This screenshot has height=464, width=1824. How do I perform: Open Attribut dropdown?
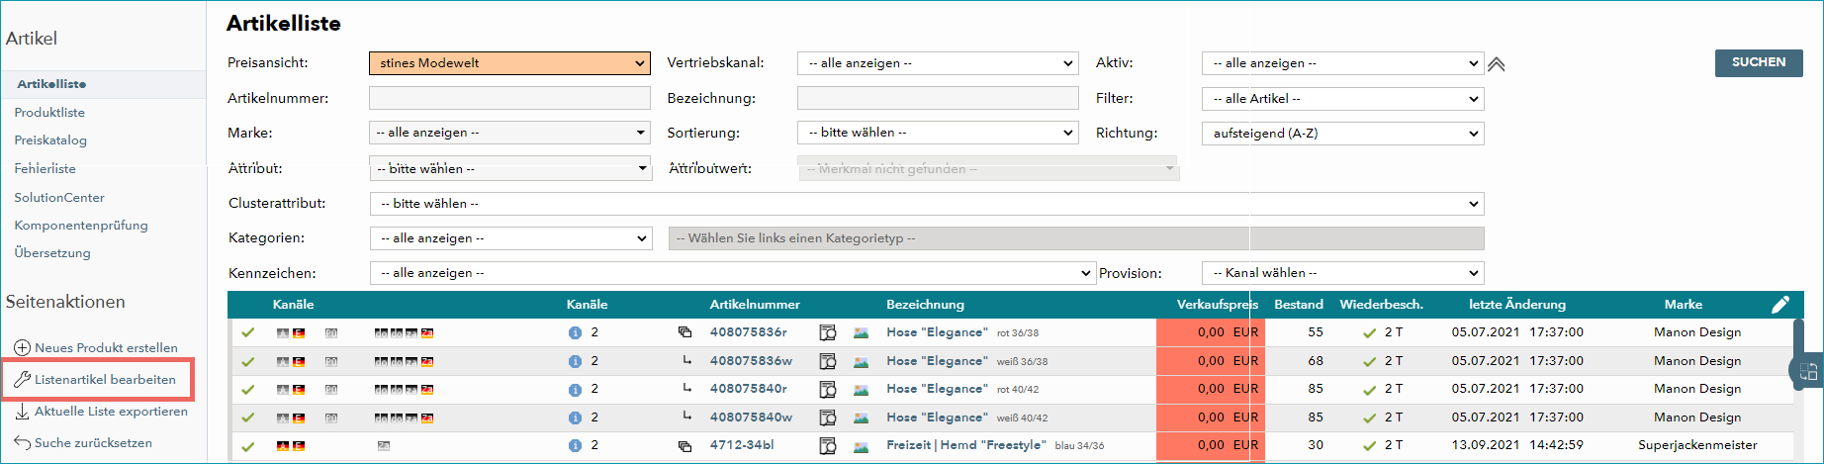coord(509,169)
